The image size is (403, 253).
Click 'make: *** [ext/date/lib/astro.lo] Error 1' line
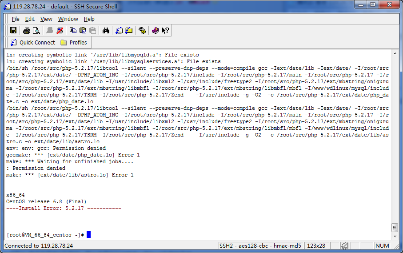tap(70, 175)
